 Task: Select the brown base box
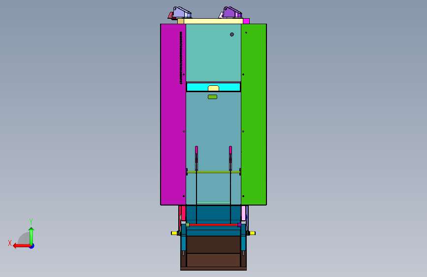[x=214, y=253]
